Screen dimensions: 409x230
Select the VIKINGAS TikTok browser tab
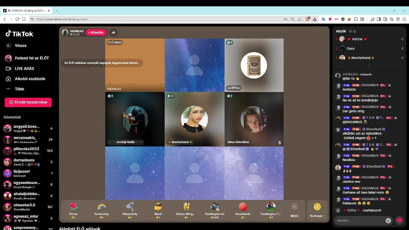pos(27,11)
